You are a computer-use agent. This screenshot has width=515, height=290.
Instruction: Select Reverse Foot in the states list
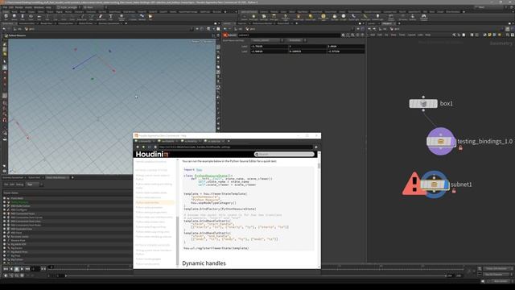18,241
